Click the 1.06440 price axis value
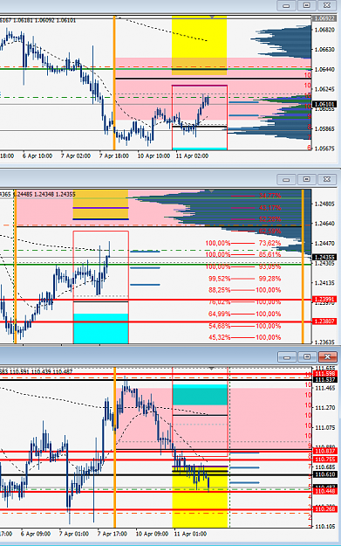The image size is (341, 546). 324,70
